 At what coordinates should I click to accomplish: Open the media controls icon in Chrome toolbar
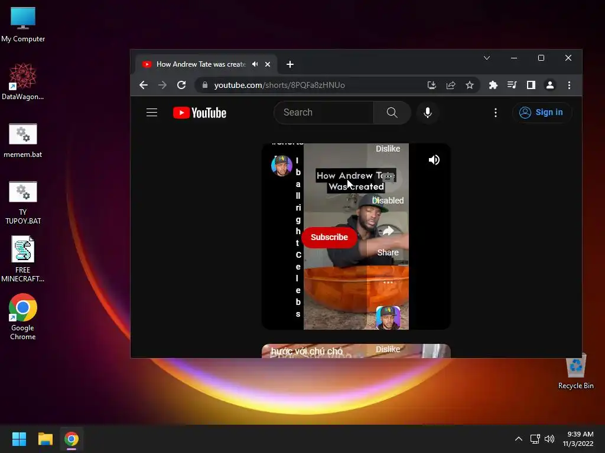click(512, 85)
